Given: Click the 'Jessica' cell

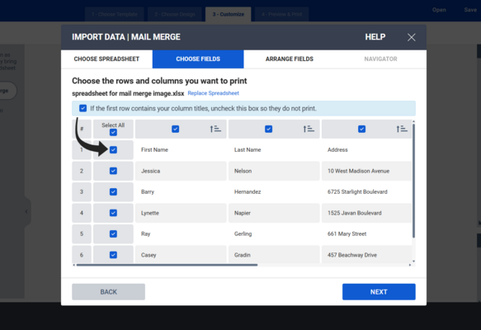Looking at the screenshot, I should pyautogui.click(x=181, y=171).
